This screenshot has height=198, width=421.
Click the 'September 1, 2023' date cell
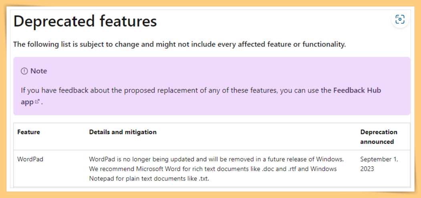tap(379, 164)
